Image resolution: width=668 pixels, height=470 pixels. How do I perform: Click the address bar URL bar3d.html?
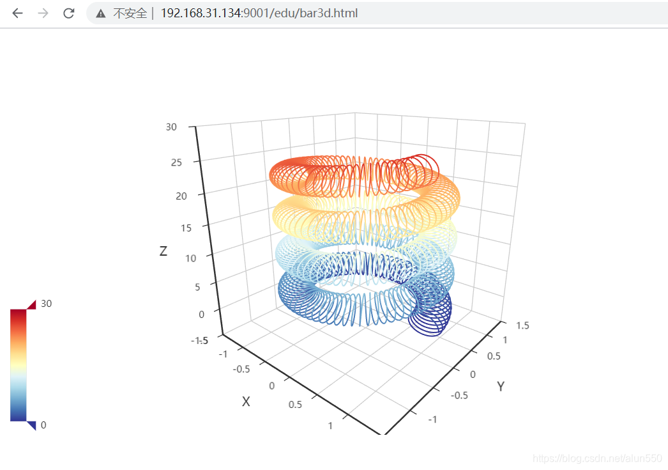pyautogui.click(x=259, y=13)
